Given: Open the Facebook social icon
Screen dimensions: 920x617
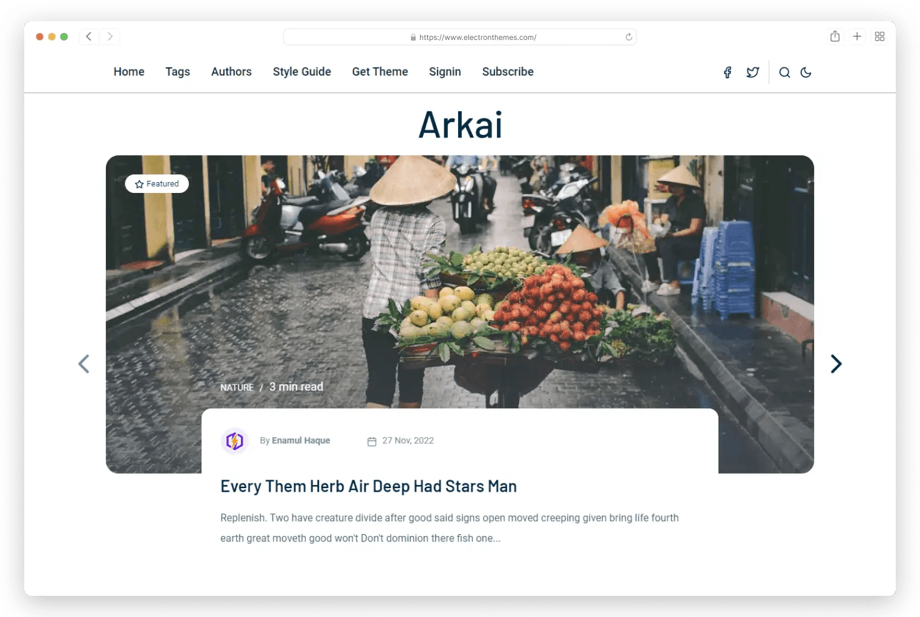Looking at the screenshot, I should coord(728,73).
